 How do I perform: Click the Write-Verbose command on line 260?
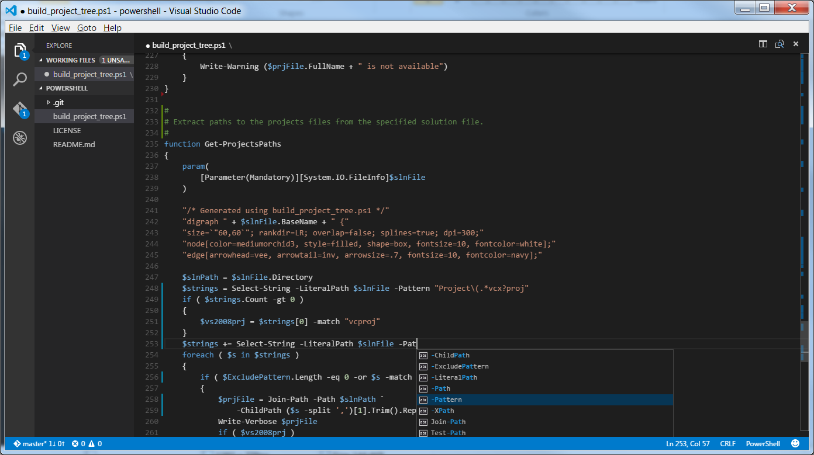(247, 421)
